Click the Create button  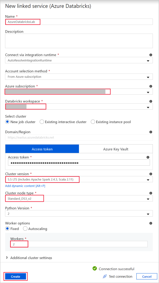point(15,276)
